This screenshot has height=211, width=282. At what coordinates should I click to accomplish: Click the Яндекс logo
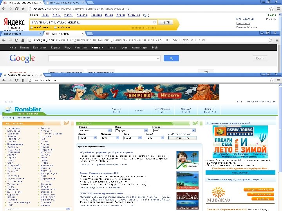pyautogui.click(x=14, y=22)
